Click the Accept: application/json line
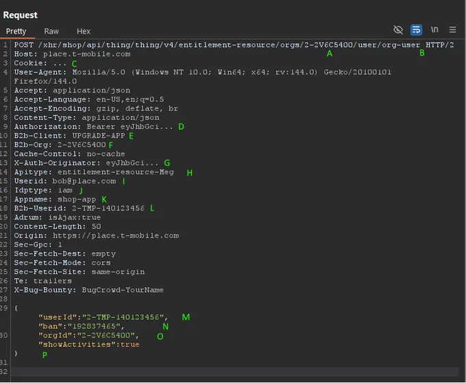The height and width of the screenshot is (383, 466). coord(72,90)
